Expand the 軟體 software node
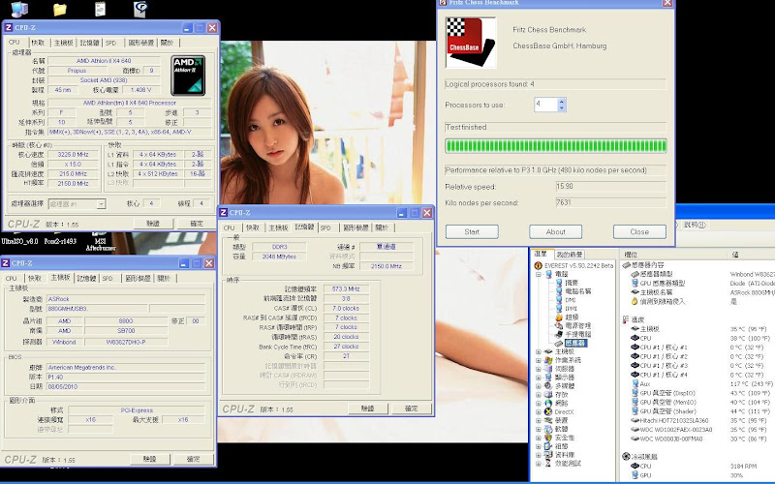This screenshot has height=484, width=775. click(539, 429)
